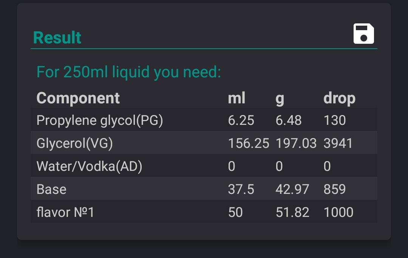Image resolution: width=408 pixels, height=258 pixels.
Task: Click the 6.25 ml value for PG
Action: click(x=241, y=120)
